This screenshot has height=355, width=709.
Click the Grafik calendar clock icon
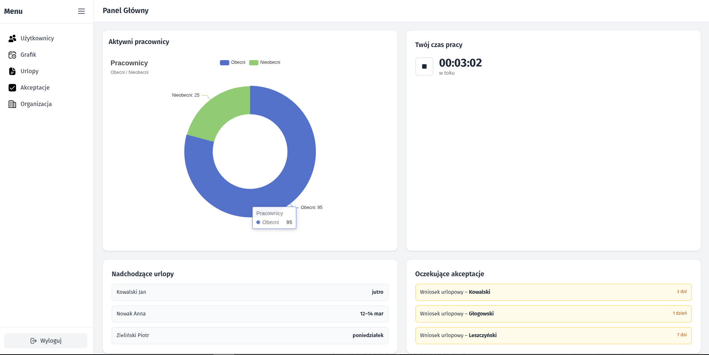point(12,55)
